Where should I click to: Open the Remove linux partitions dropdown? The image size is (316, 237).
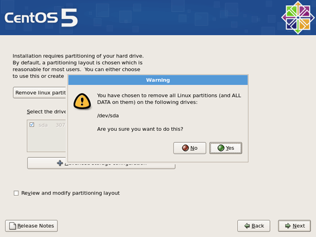pyautogui.click(x=40, y=92)
